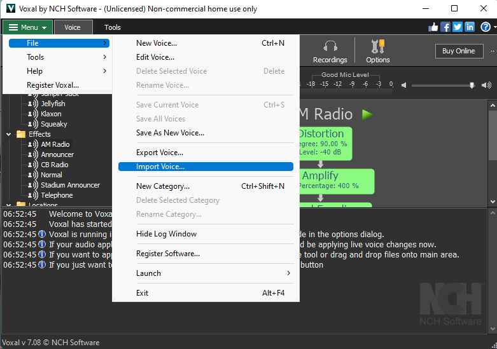
Task: Toggle Hide Log Window menu item
Action: (x=206, y=234)
